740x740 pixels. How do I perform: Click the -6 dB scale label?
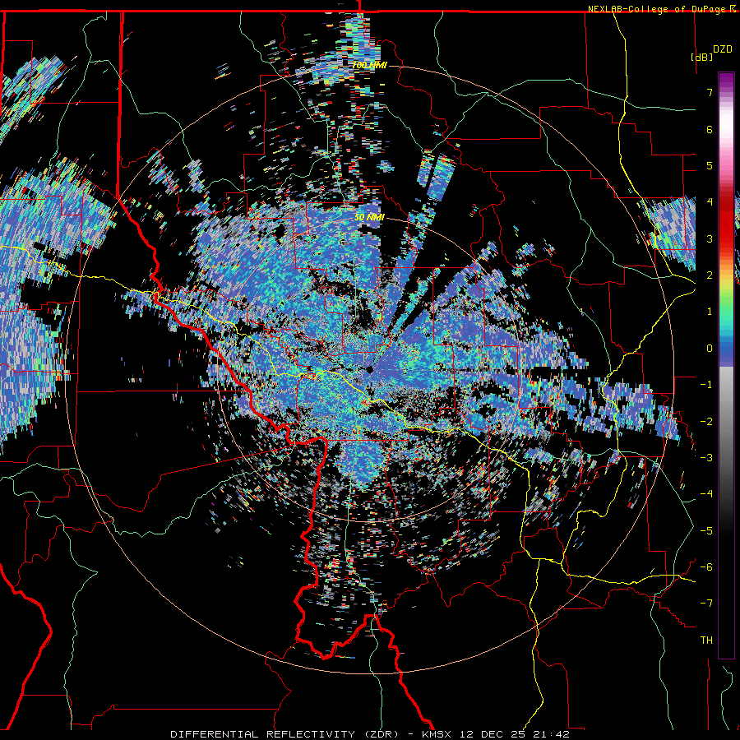706,567
